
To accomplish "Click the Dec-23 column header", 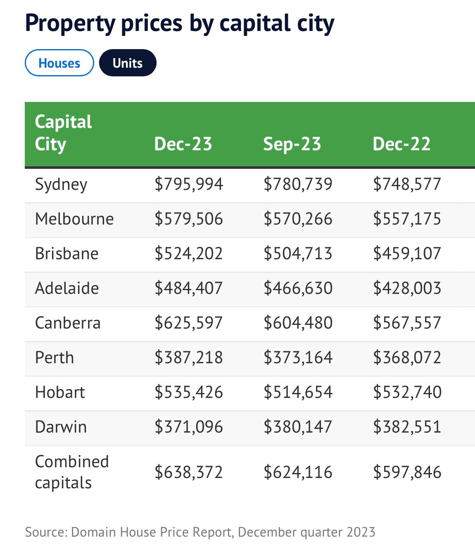I will click(x=183, y=144).
